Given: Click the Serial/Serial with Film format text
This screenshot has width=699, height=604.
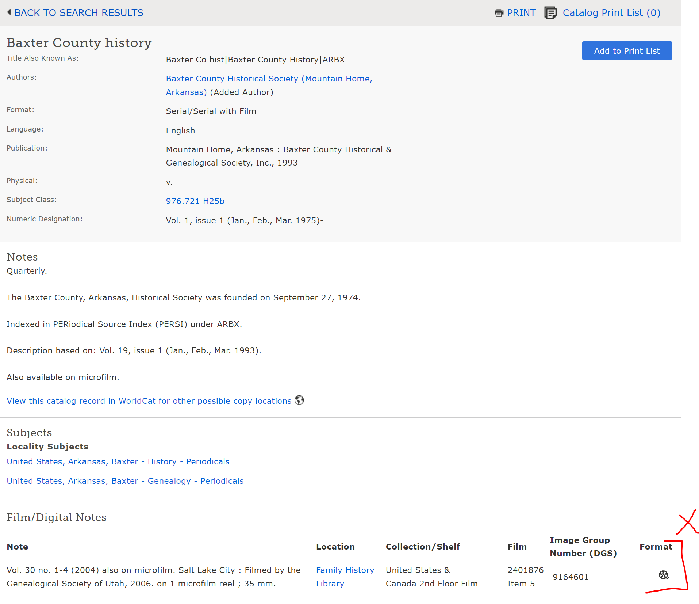Looking at the screenshot, I should point(211,111).
